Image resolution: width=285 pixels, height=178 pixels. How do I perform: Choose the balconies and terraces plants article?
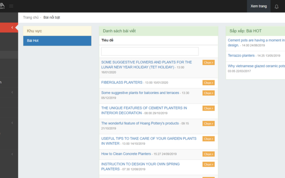coord(209,93)
